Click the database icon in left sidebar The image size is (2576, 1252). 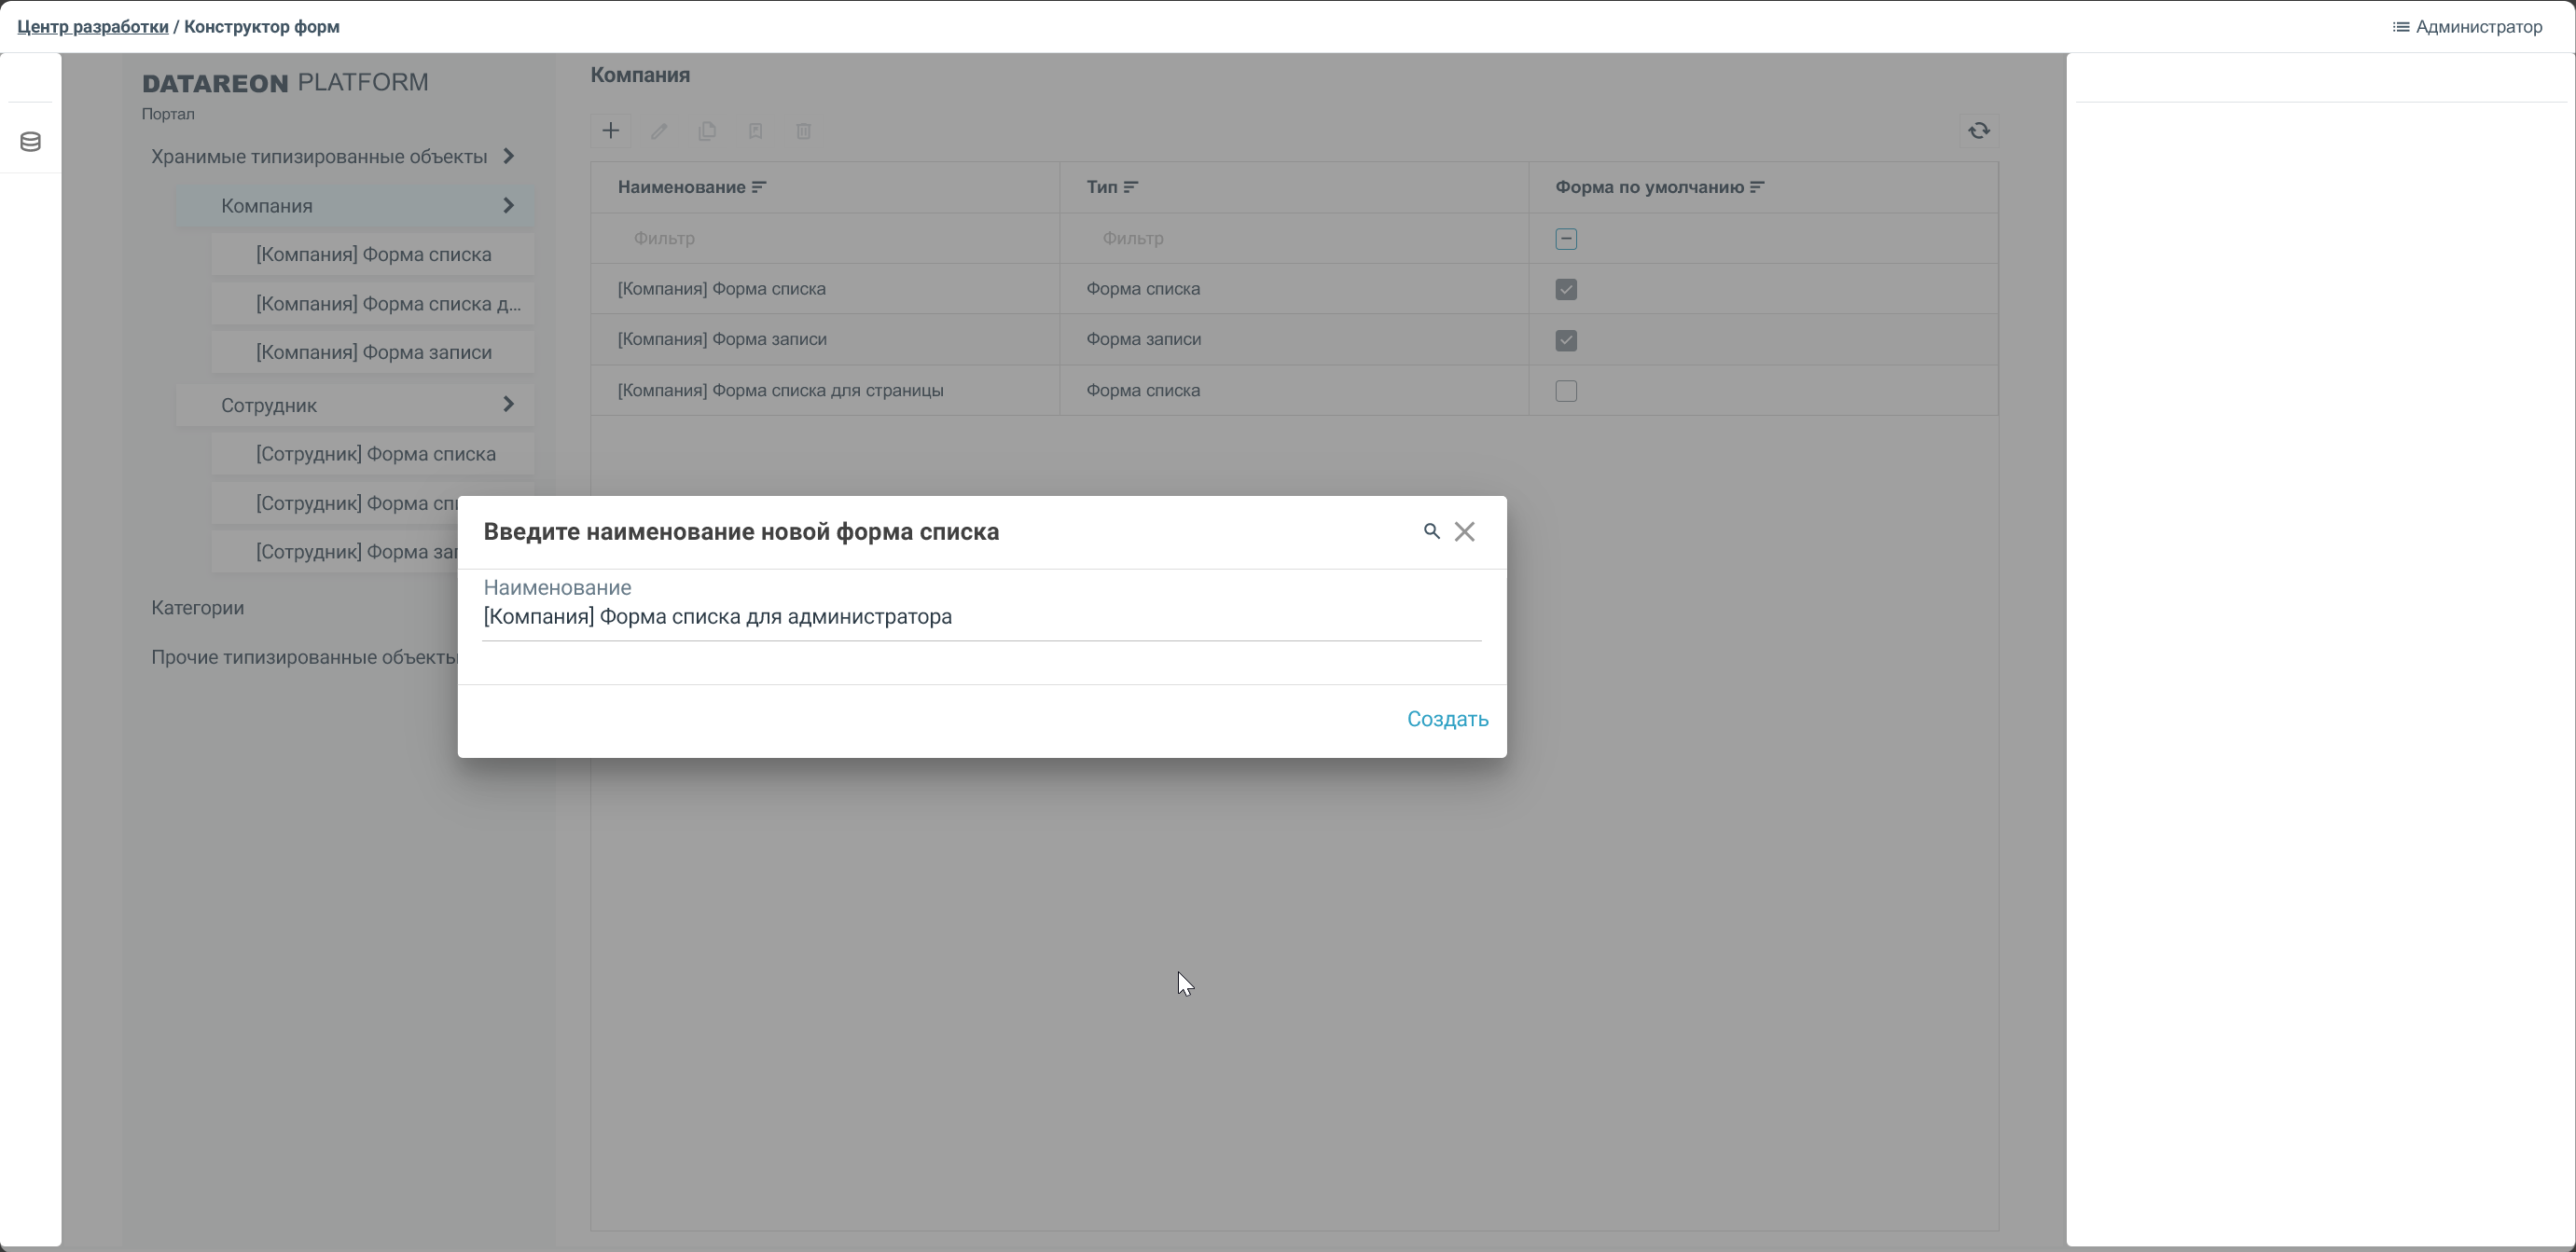pos(30,142)
